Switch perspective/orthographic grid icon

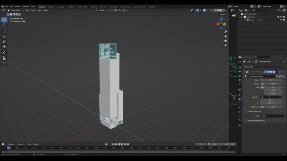[x=226, y=45]
